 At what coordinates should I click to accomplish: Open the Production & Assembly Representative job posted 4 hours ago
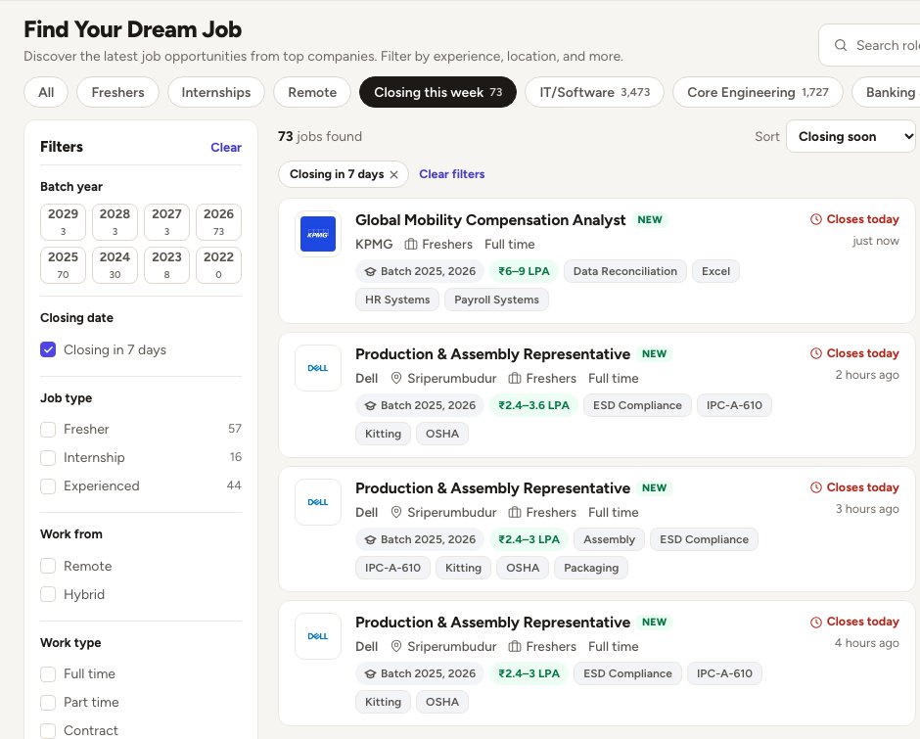click(x=493, y=623)
